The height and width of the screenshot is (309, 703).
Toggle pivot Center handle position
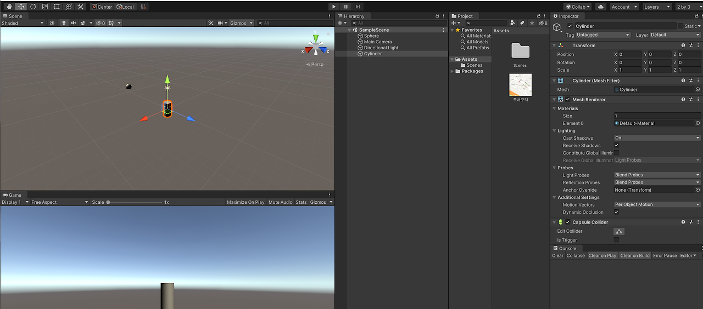click(102, 7)
